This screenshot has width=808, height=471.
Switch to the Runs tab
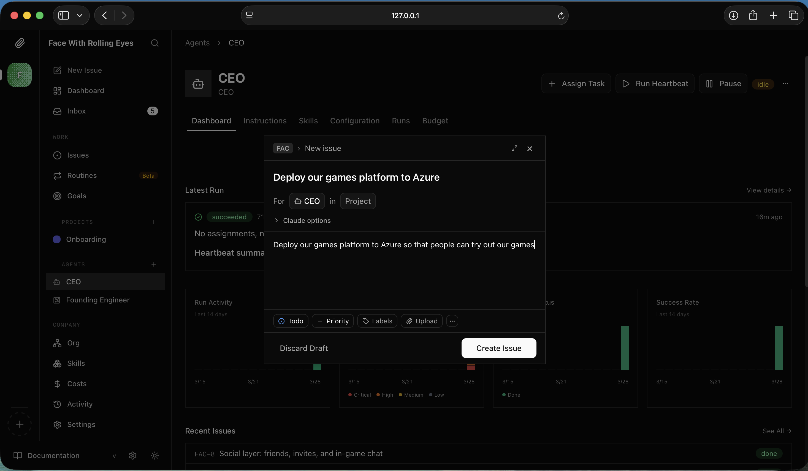(x=400, y=121)
